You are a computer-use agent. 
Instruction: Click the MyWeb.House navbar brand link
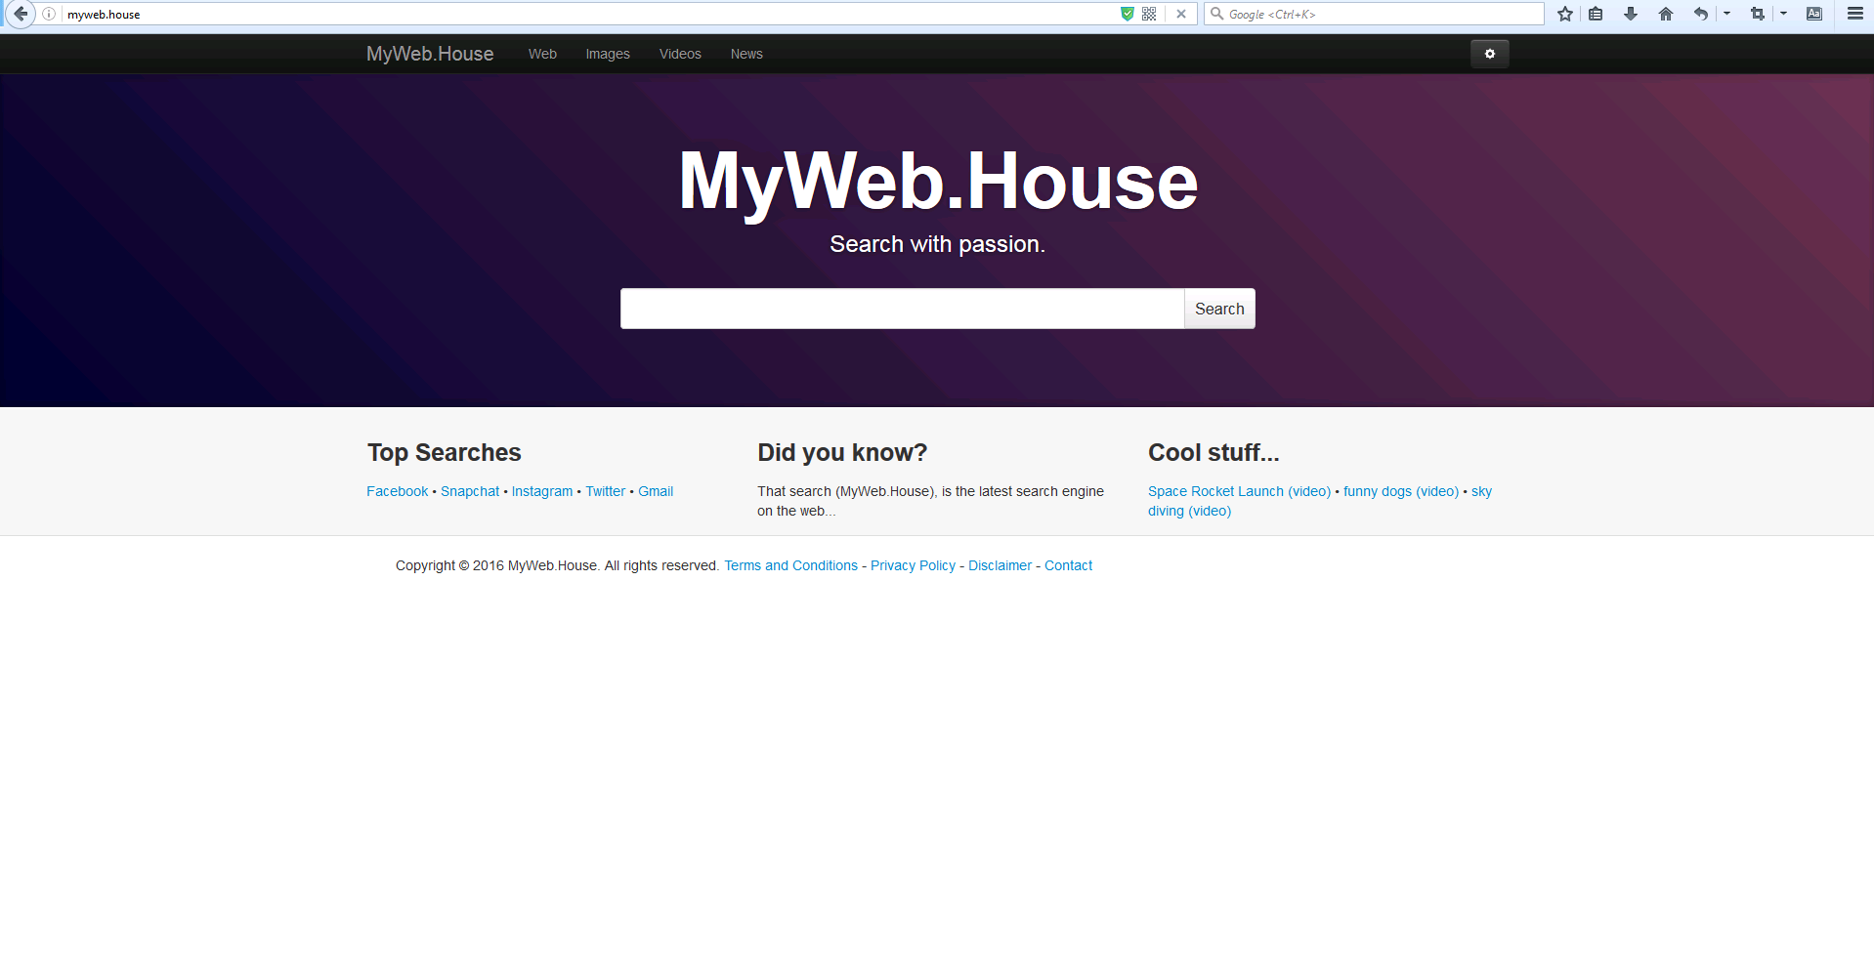[430, 54]
